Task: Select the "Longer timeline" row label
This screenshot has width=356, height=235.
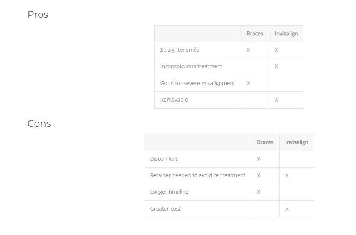Action: [x=169, y=192]
